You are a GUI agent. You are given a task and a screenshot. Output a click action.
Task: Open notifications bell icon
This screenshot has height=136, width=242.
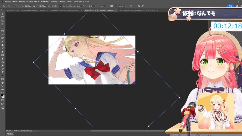[237, 6]
